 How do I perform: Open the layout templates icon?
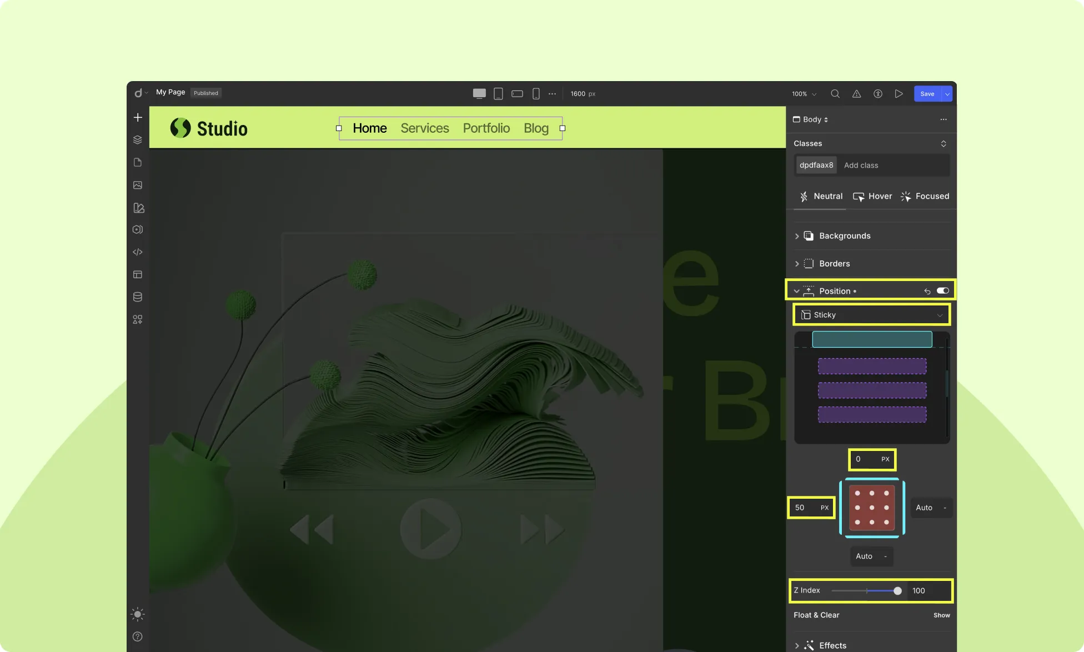pyautogui.click(x=138, y=274)
